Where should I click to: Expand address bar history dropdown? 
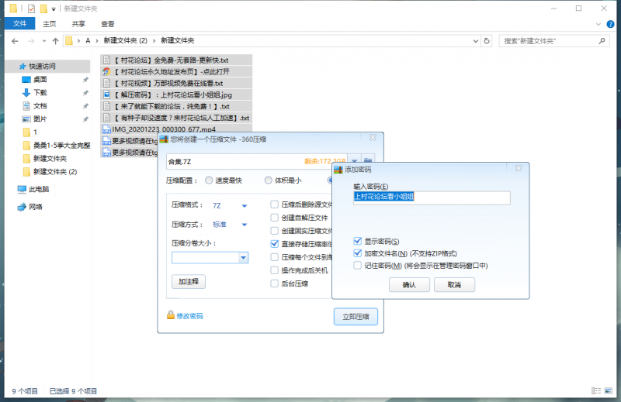pyautogui.click(x=476, y=41)
